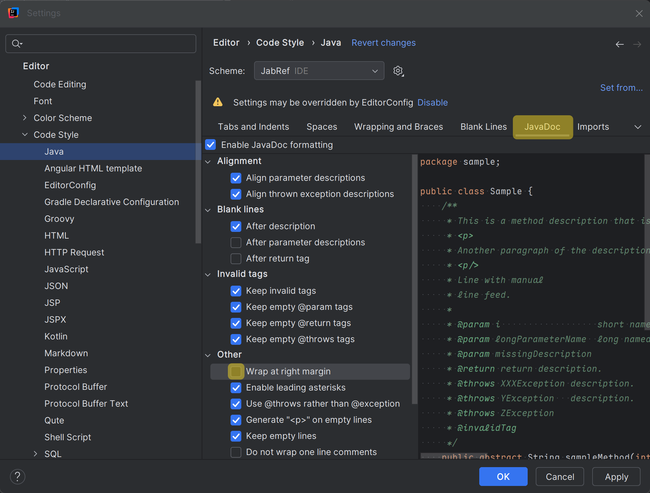Select HTTP Request code style

pos(74,252)
